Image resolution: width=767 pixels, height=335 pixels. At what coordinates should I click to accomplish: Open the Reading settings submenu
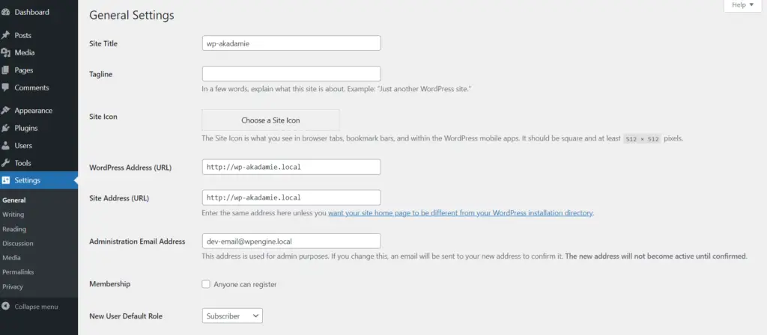click(14, 229)
